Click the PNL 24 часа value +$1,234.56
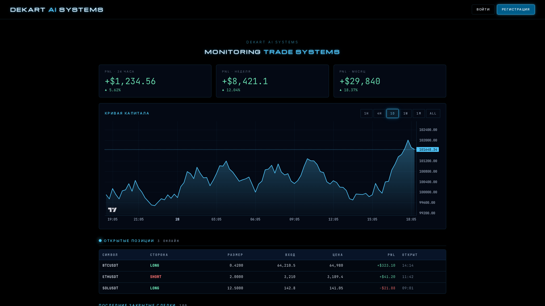The image size is (545, 306). (130, 81)
